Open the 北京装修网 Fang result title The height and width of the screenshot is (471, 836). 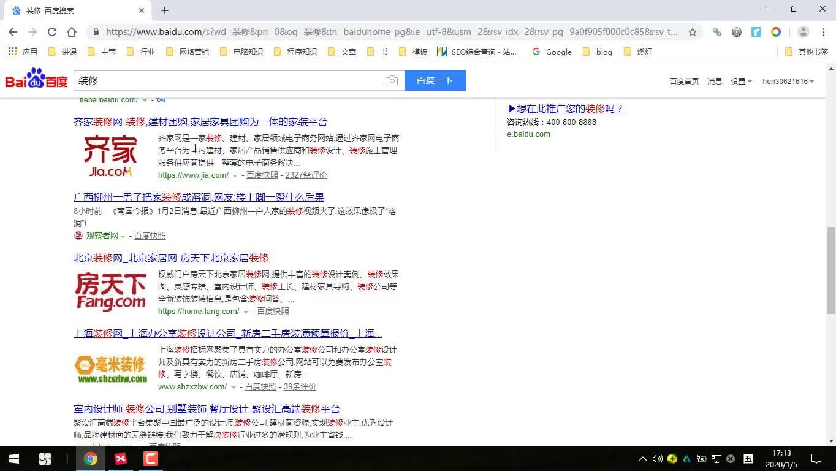[171, 258]
